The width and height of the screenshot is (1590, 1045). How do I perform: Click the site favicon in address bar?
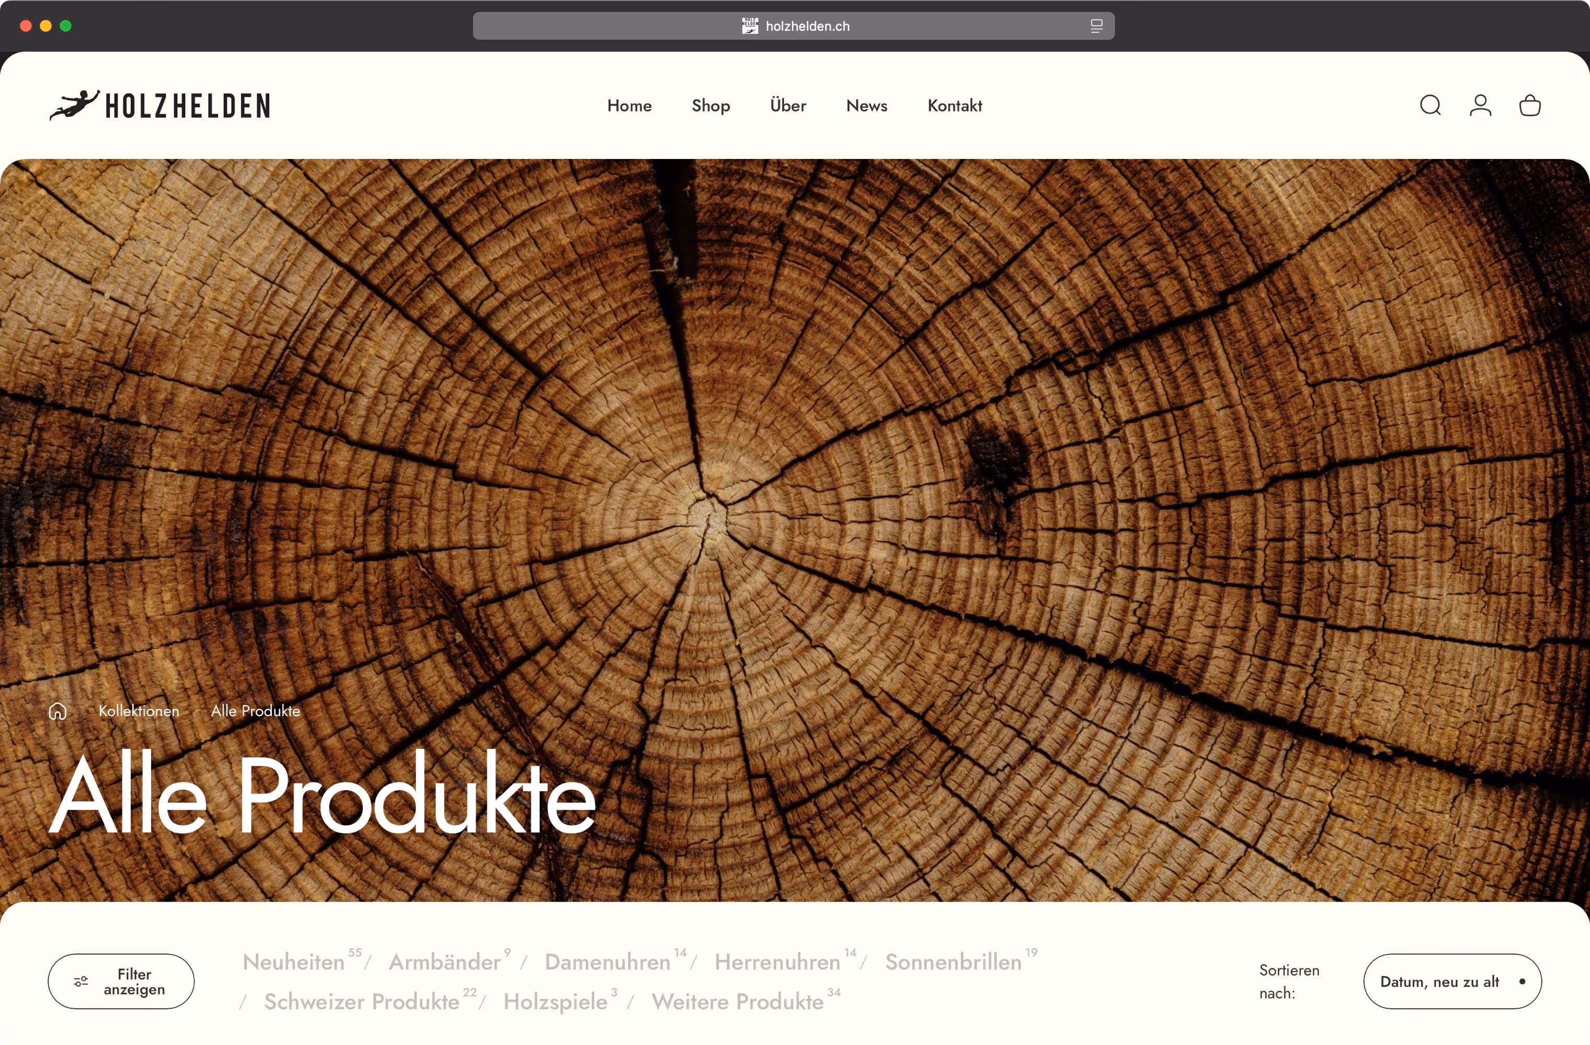tap(749, 26)
